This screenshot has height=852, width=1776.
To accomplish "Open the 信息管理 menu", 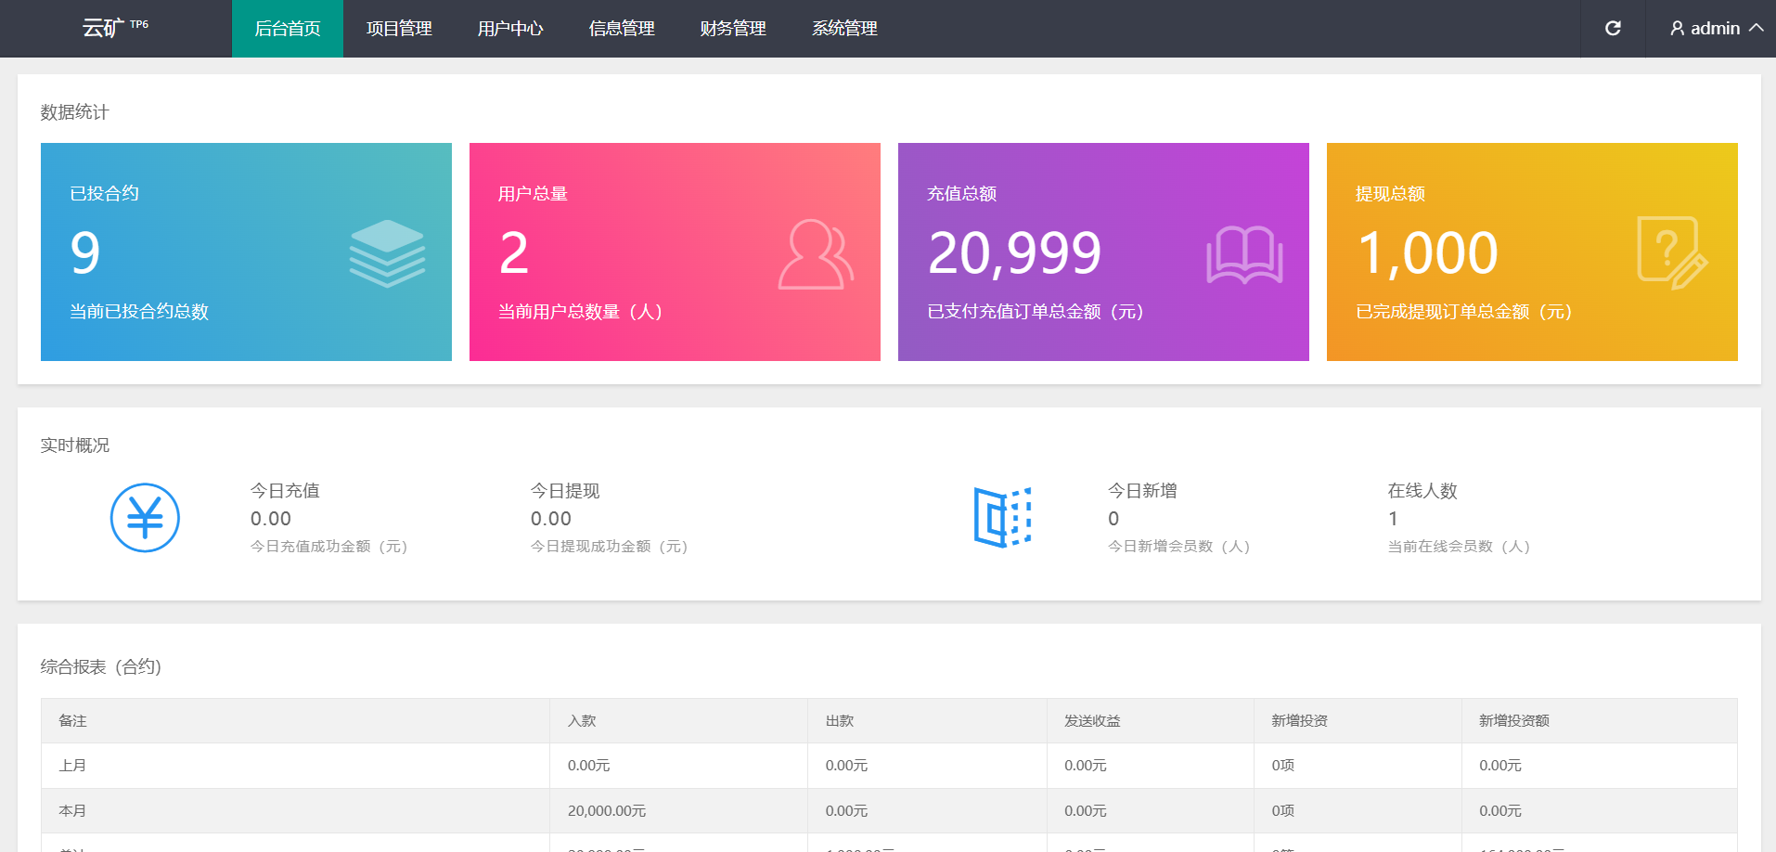I will pos(622,29).
